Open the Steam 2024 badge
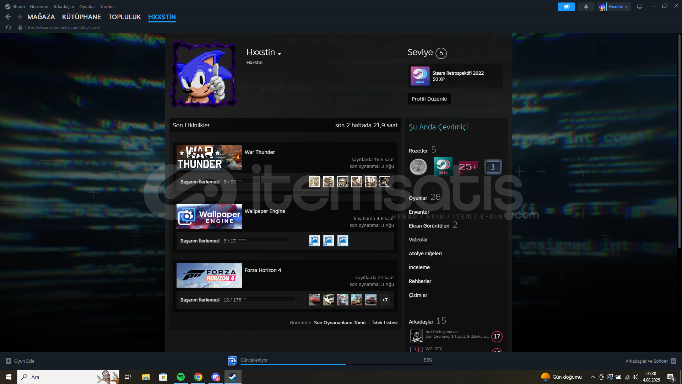This screenshot has height=384, width=682. (443, 166)
